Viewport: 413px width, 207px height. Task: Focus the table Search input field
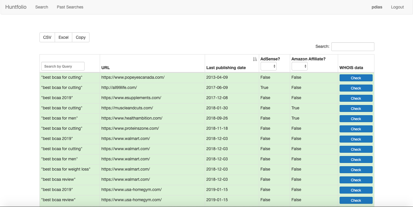[353, 47]
